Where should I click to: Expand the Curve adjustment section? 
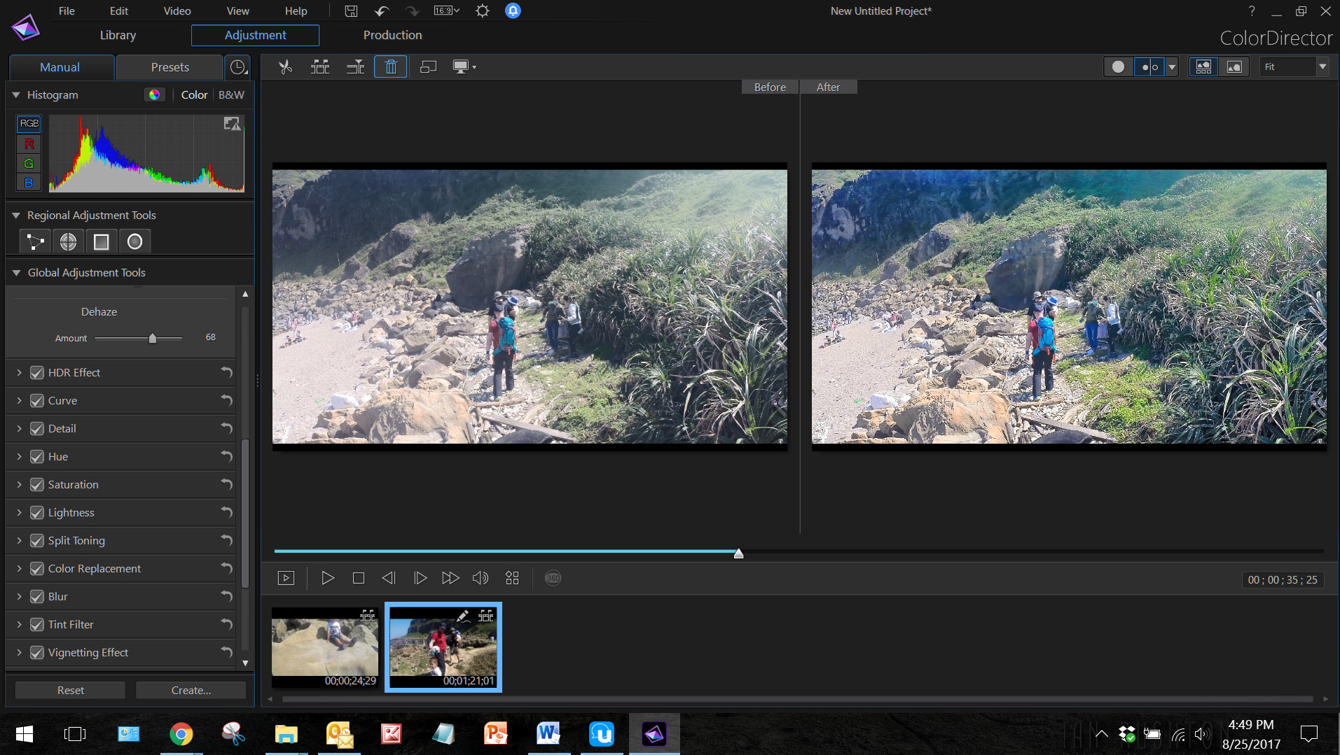coord(19,400)
